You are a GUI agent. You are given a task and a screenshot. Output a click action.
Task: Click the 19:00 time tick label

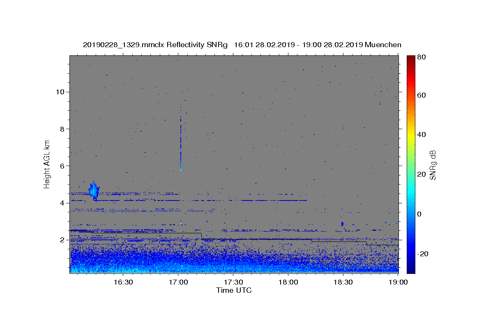tap(399, 282)
